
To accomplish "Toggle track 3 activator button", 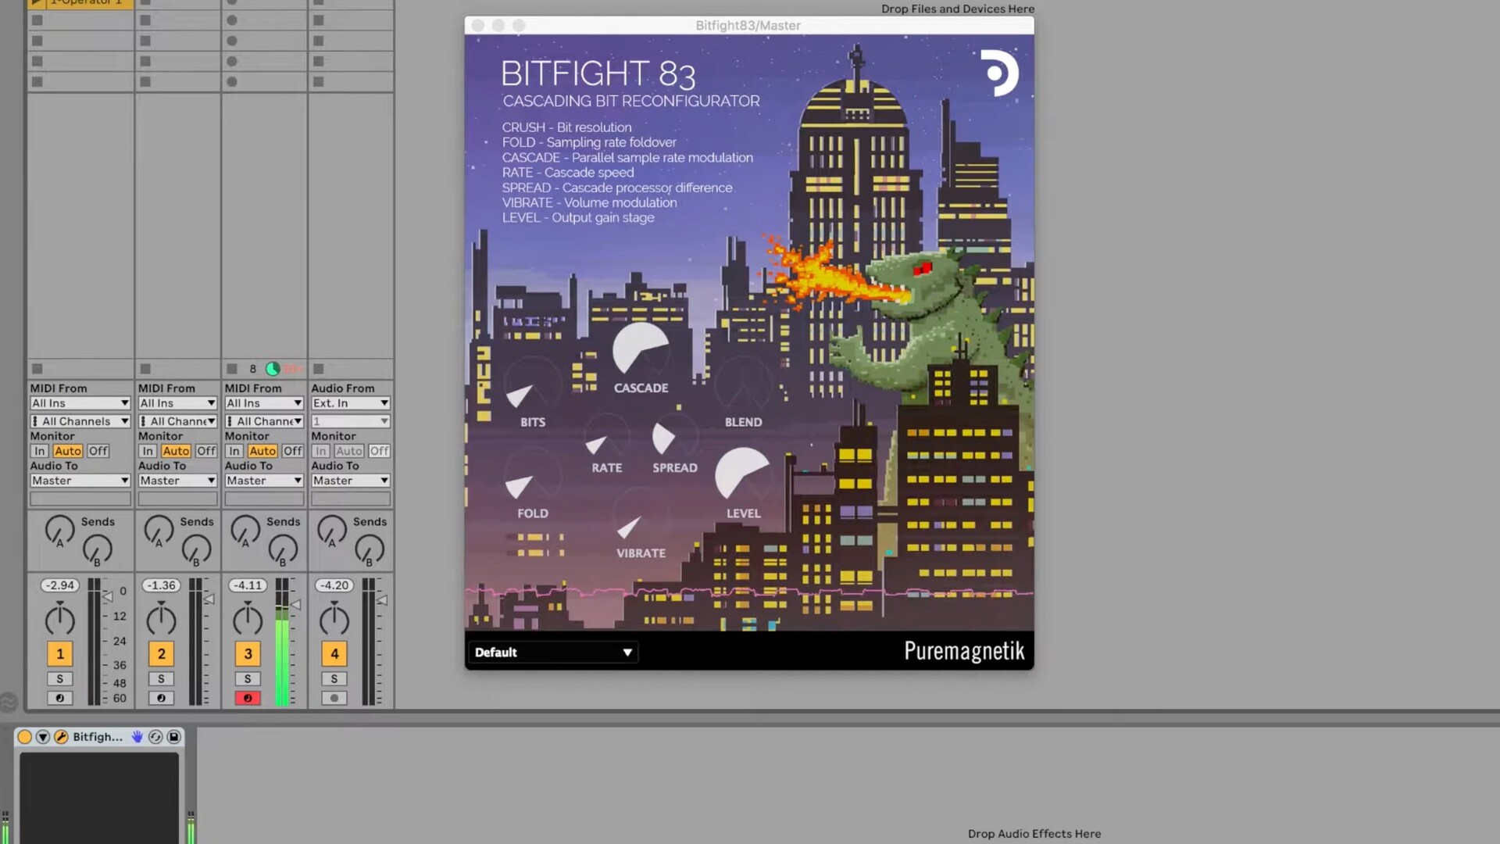I will pos(248,654).
